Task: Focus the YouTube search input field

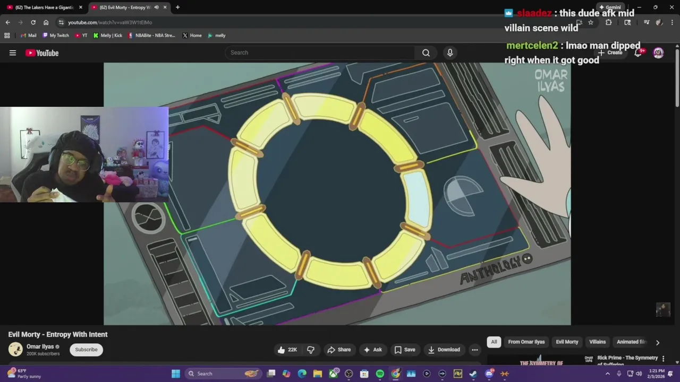Action: pyautogui.click(x=320, y=53)
